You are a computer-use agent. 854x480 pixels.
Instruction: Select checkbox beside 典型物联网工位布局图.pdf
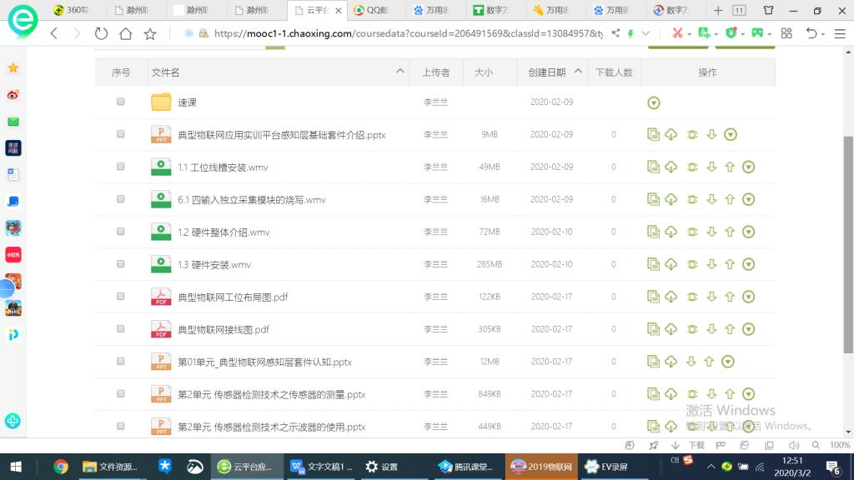point(121,297)
